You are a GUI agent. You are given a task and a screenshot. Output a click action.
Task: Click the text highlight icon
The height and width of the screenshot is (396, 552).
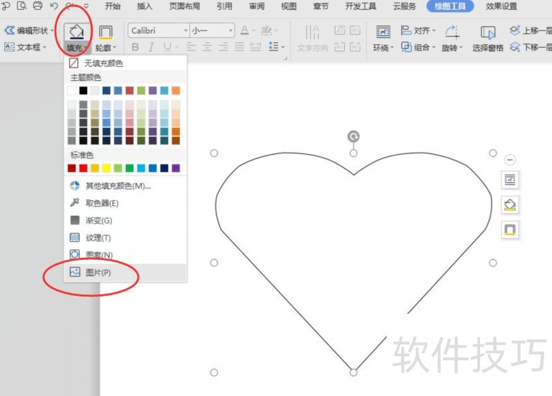(x=266, y=30)
